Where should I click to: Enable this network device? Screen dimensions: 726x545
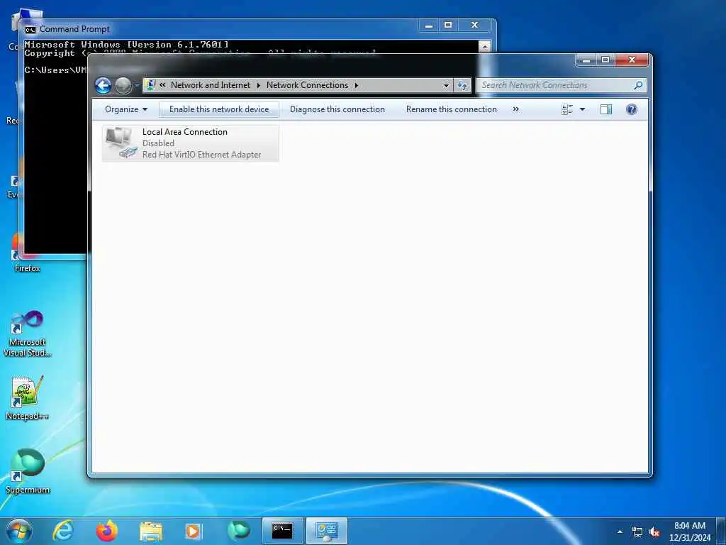(x=219, y=109)
